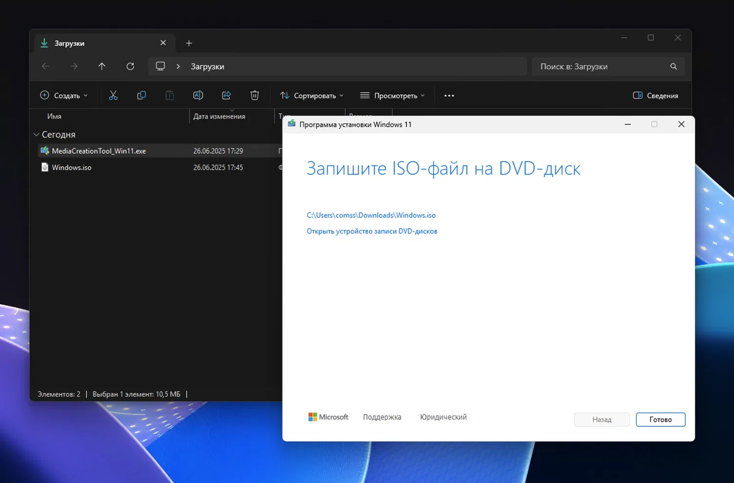
Task: Click the Rename icon in toolbar
Action: [x=198, y=95]
